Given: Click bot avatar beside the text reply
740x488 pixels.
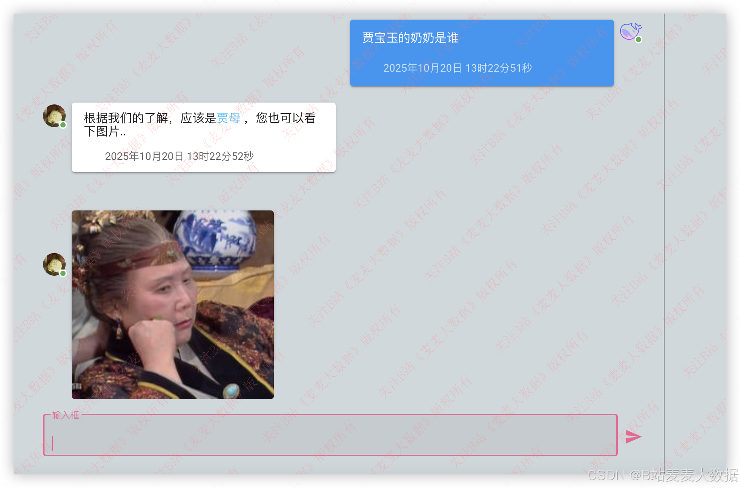Looking at the screenshot, I should pos(54,115).
